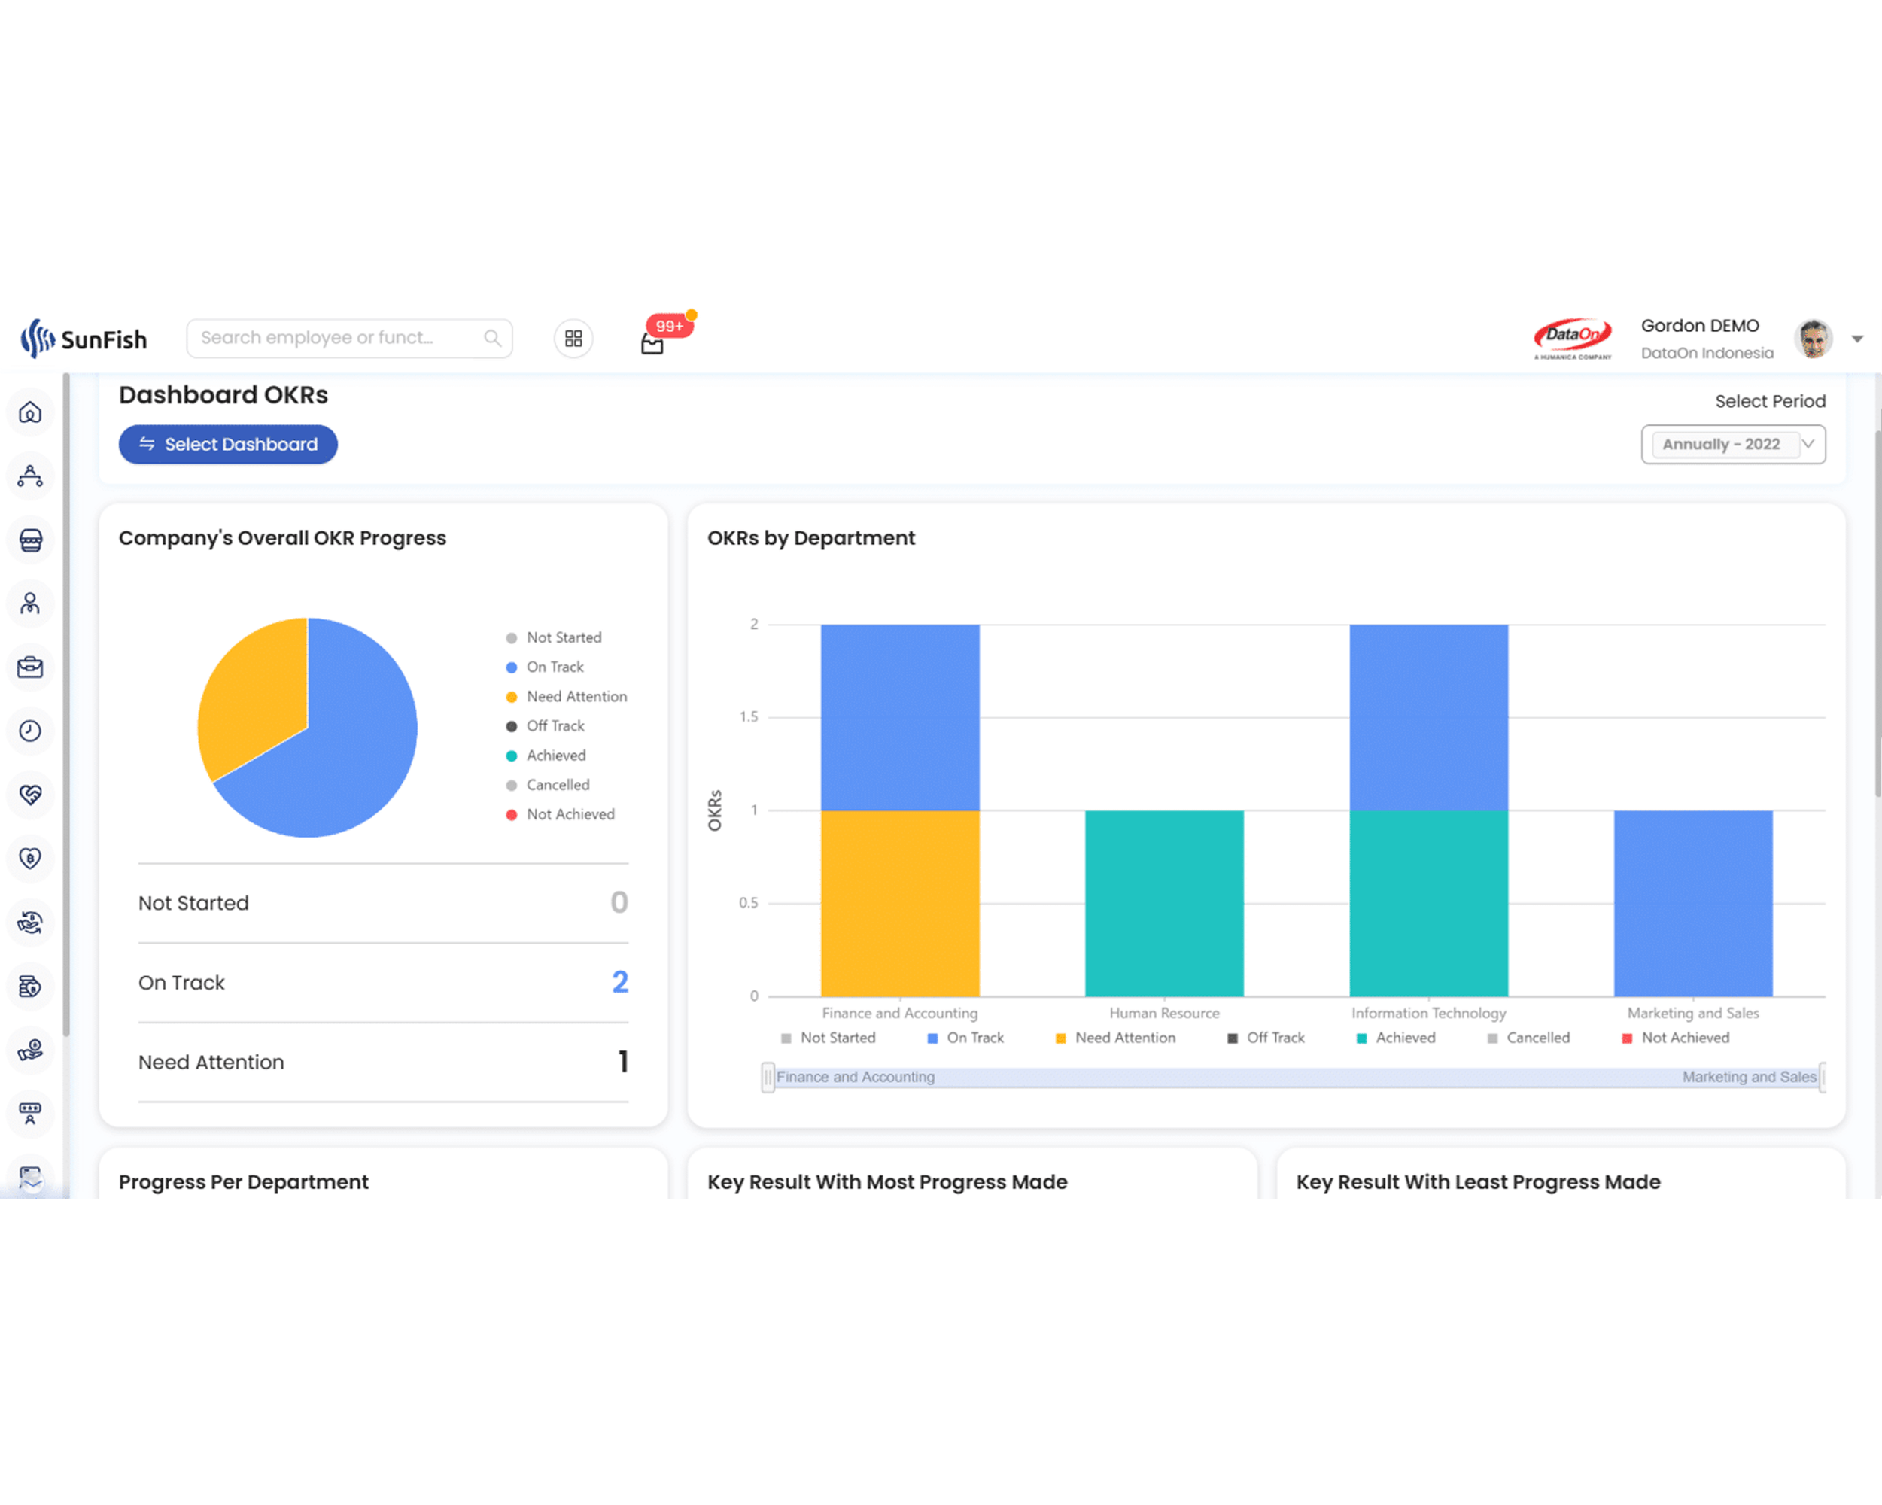Click the Select Dashboard button
This screenshot has height=1505, width=1882.
pos(228,444)
